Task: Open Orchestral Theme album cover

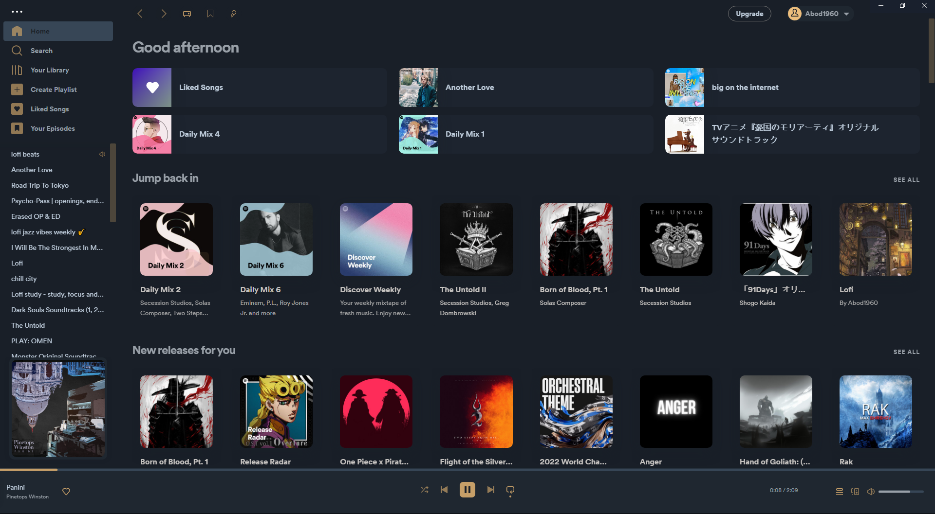Action: pyautogui.click(x=576, y=411)
